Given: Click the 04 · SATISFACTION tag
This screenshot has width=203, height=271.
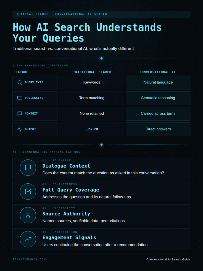Looking at the screenshot, I should [x=60, y=232].
